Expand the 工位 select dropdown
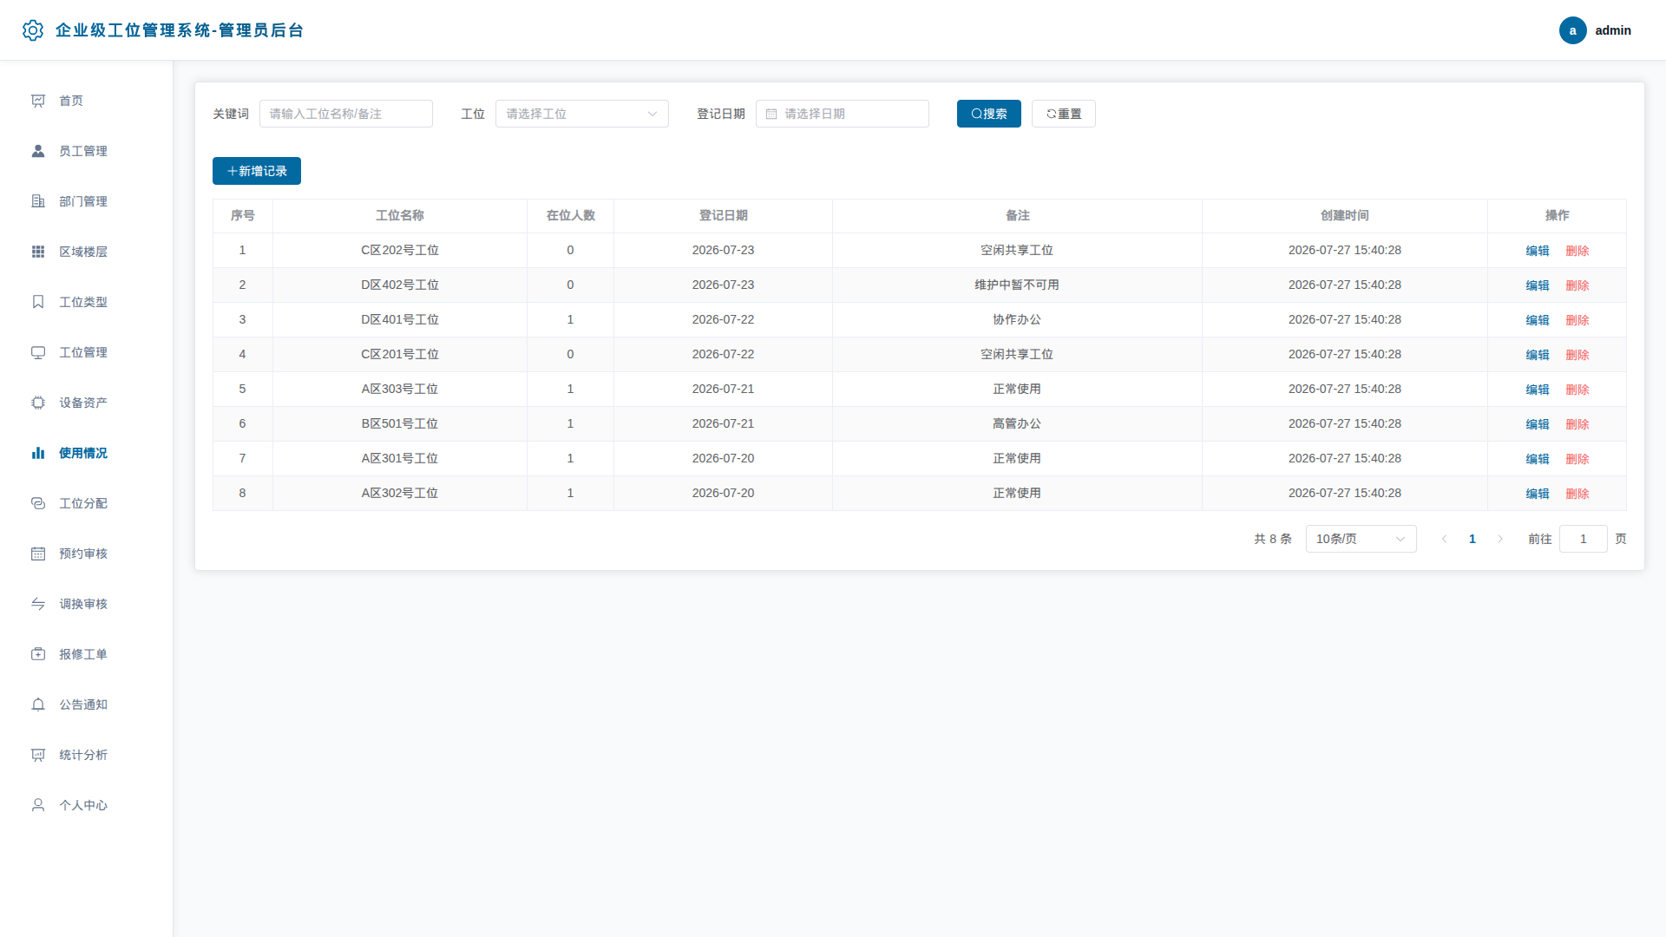1666x937 pixels. 581,114
